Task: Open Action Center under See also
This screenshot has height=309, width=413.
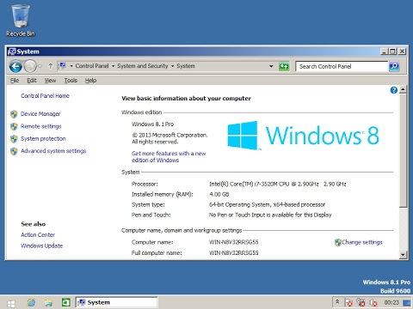Action: tap(38, 235)
